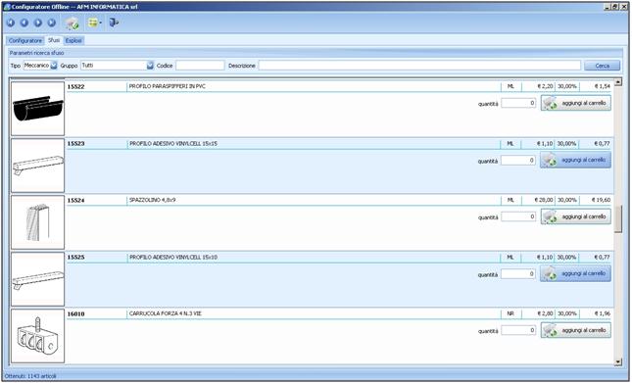Click the carrucola pulley thumbnail
The image size is (632, 383).
click(37, 336)
